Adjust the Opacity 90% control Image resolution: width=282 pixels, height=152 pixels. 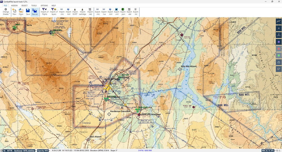(43, 150)
